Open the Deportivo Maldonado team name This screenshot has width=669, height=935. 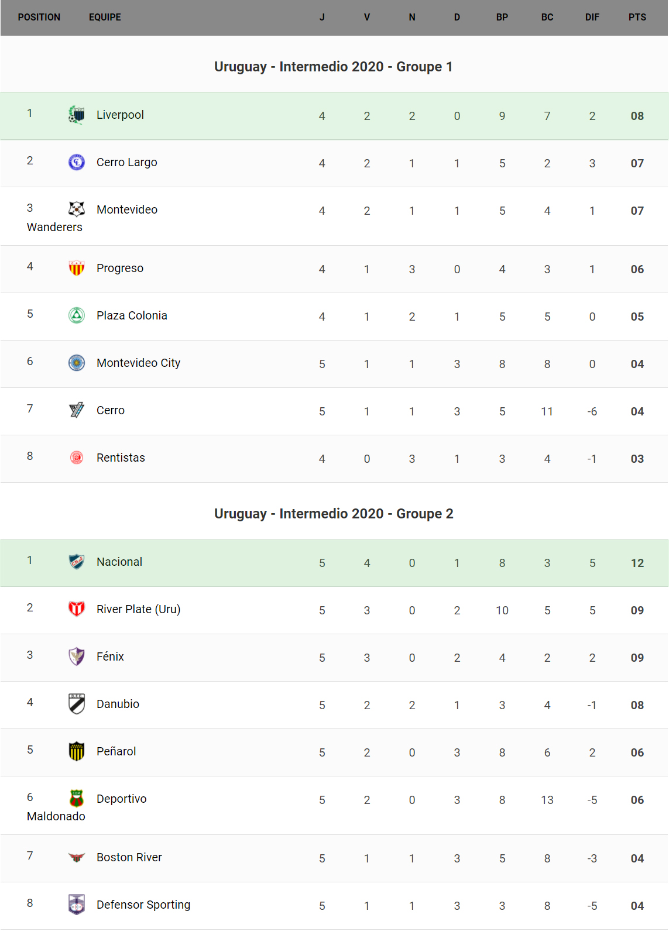(x=121, y=799)
